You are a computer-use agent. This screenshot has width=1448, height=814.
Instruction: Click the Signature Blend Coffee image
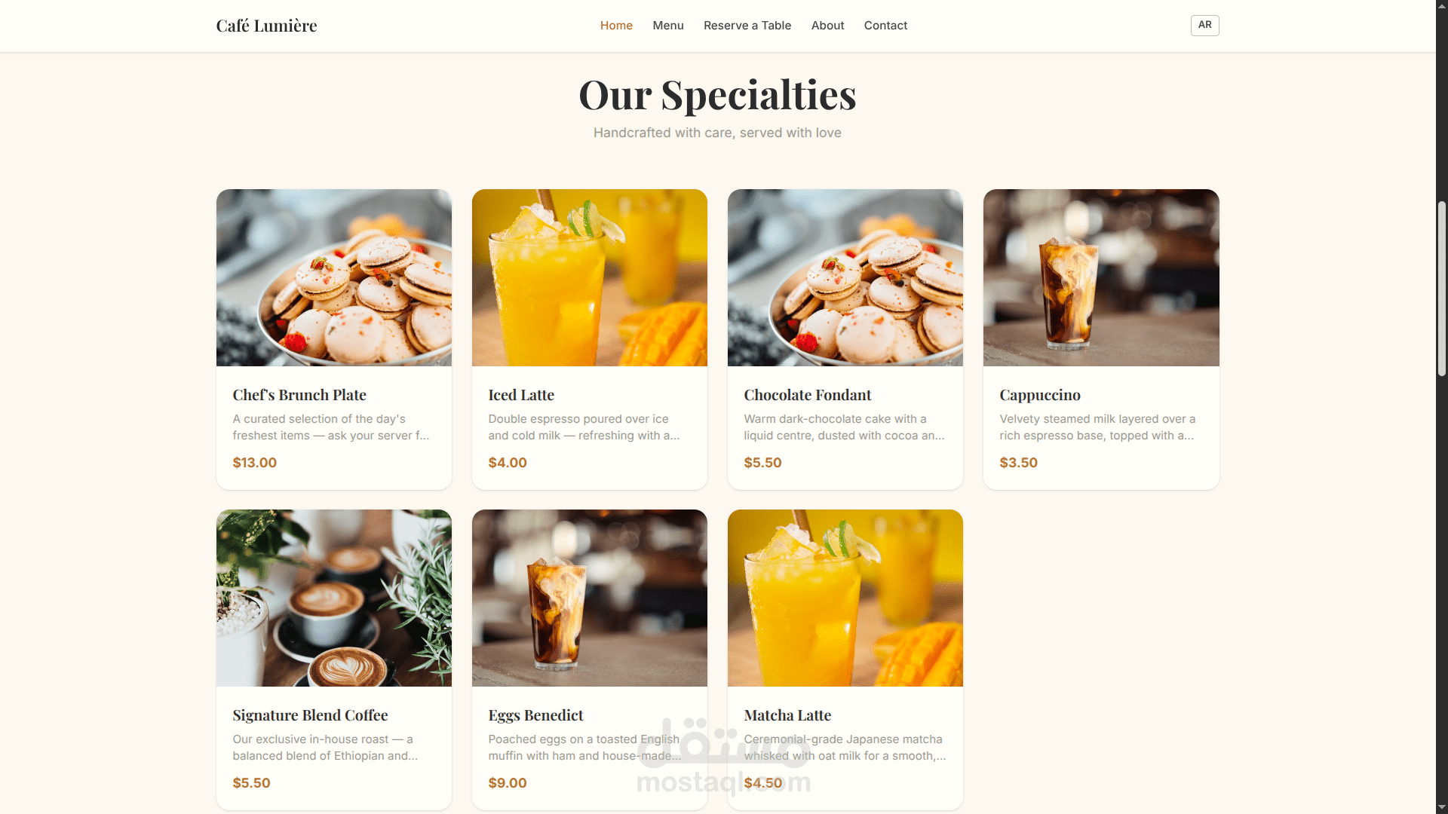pos(334,598)
